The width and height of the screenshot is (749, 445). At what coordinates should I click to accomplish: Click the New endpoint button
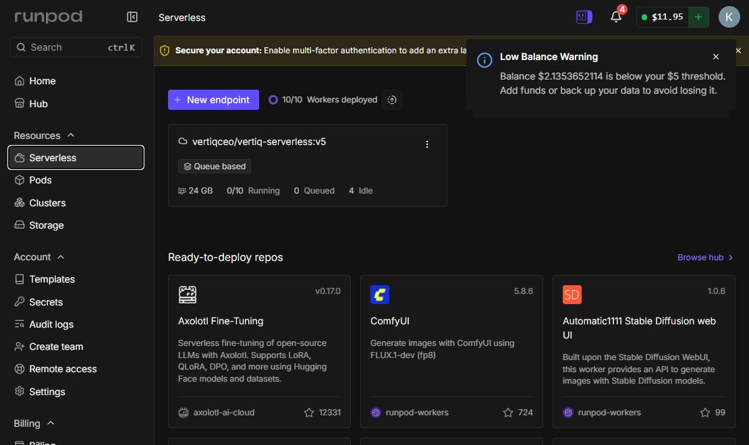tap(213, 100)
